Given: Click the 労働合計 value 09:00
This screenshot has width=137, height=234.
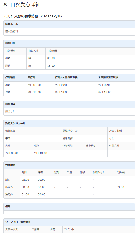Looking at the screenshot, I should [x=120, y=187].
